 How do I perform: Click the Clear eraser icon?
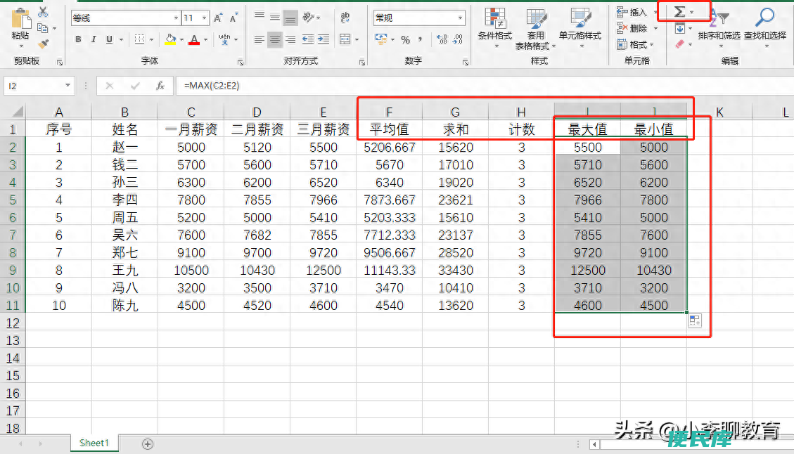pyautogui.click(x=680, y=44)
